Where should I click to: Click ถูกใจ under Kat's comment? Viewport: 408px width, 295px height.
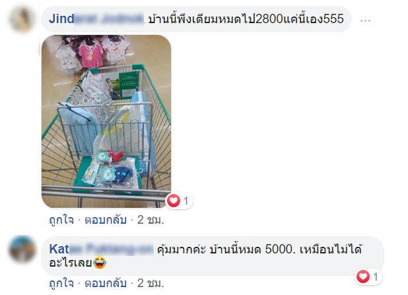tap(61, 283)
